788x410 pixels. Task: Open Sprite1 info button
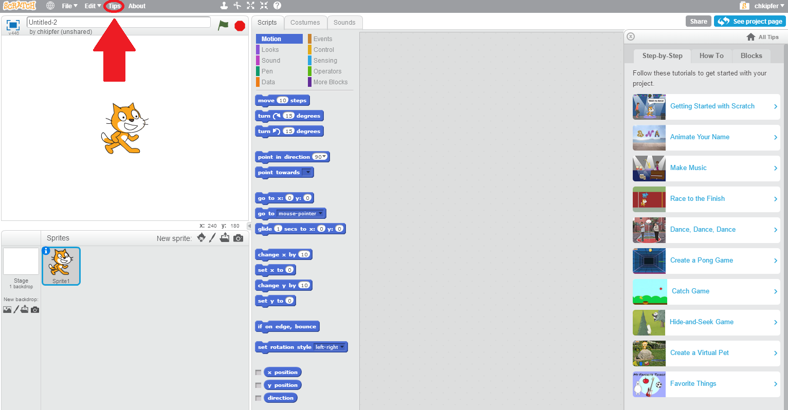pos(46,251)
